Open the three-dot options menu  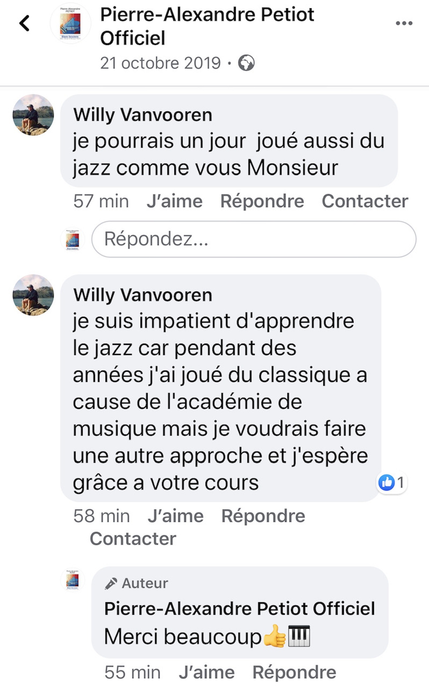[x=404, y=23]
